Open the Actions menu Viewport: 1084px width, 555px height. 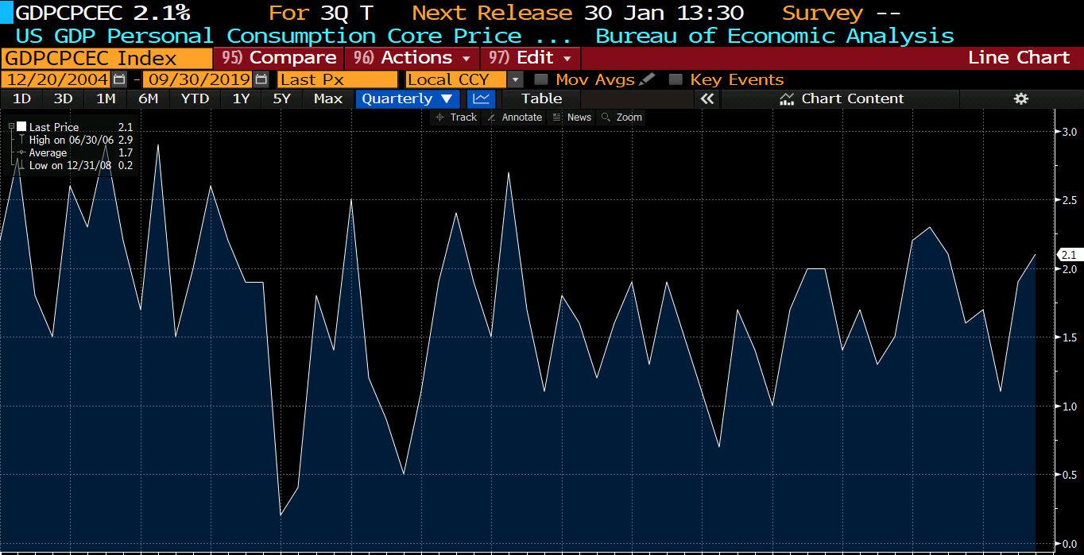click(412, 58)
